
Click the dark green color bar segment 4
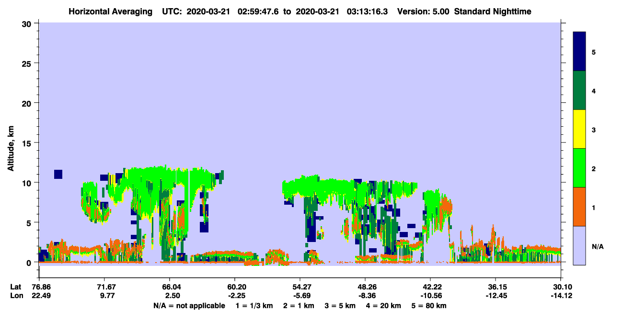[x=579, y=90]
